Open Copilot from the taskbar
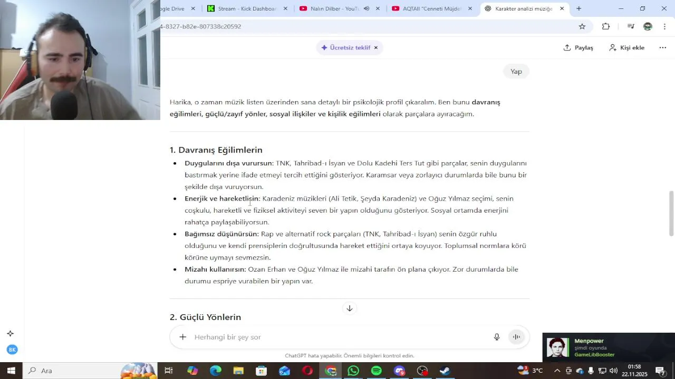Image resolution: width=675 pixels, height=379 pixels. click(192, 371)
